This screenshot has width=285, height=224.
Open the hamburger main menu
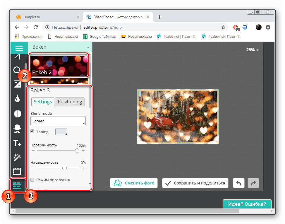point(19,48)
